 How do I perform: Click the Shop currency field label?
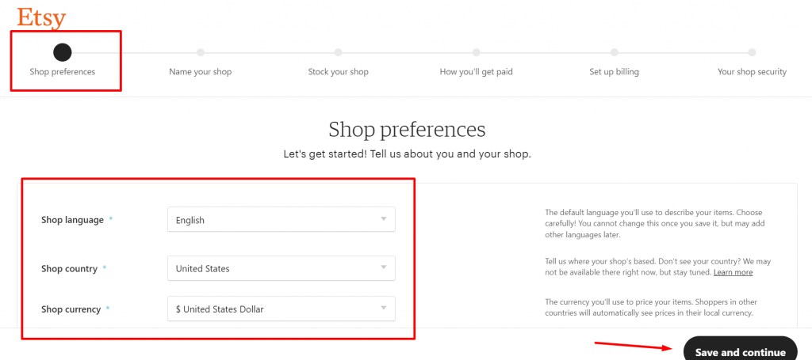tap(71, 309)
